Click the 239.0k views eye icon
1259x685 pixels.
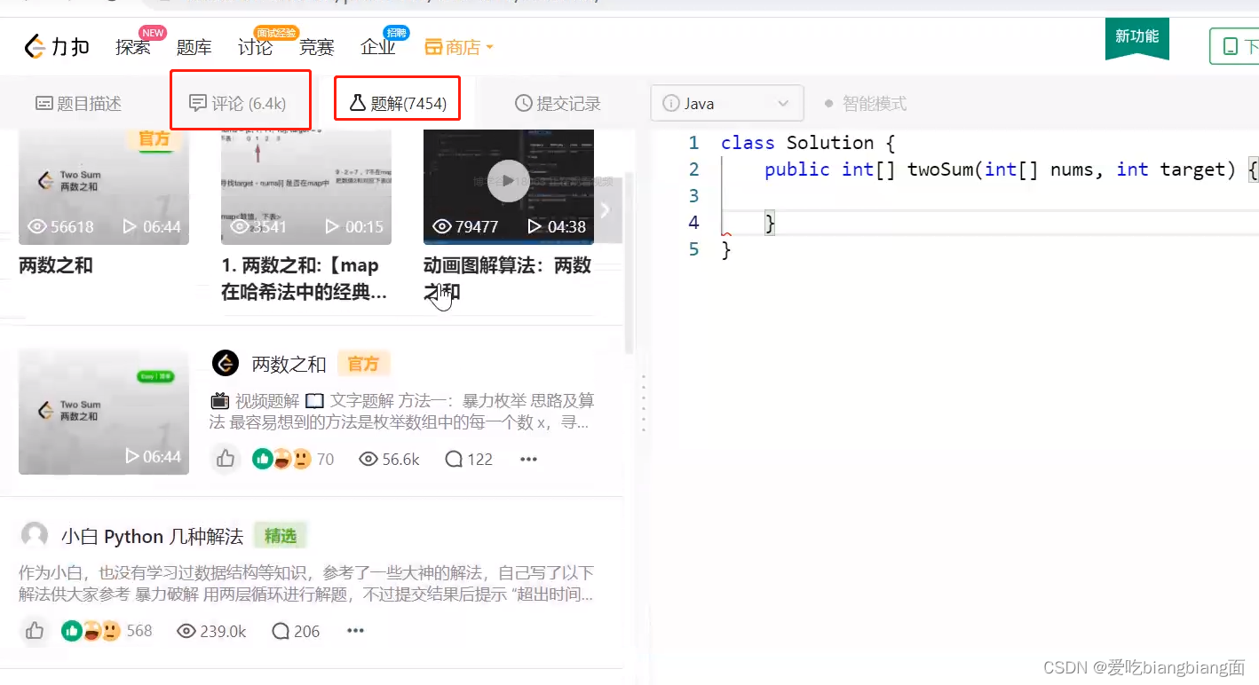(x=186, y=631)
